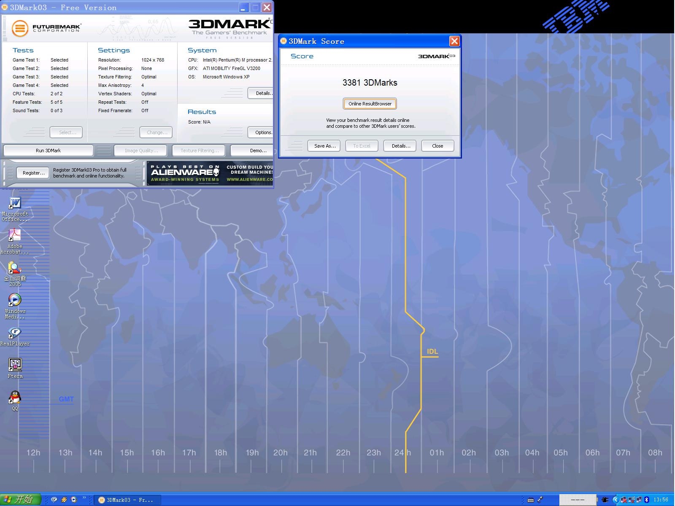Click the power plug battery tray icon
The width and height of the screenshot is (675, 506).
coord(605,500)
